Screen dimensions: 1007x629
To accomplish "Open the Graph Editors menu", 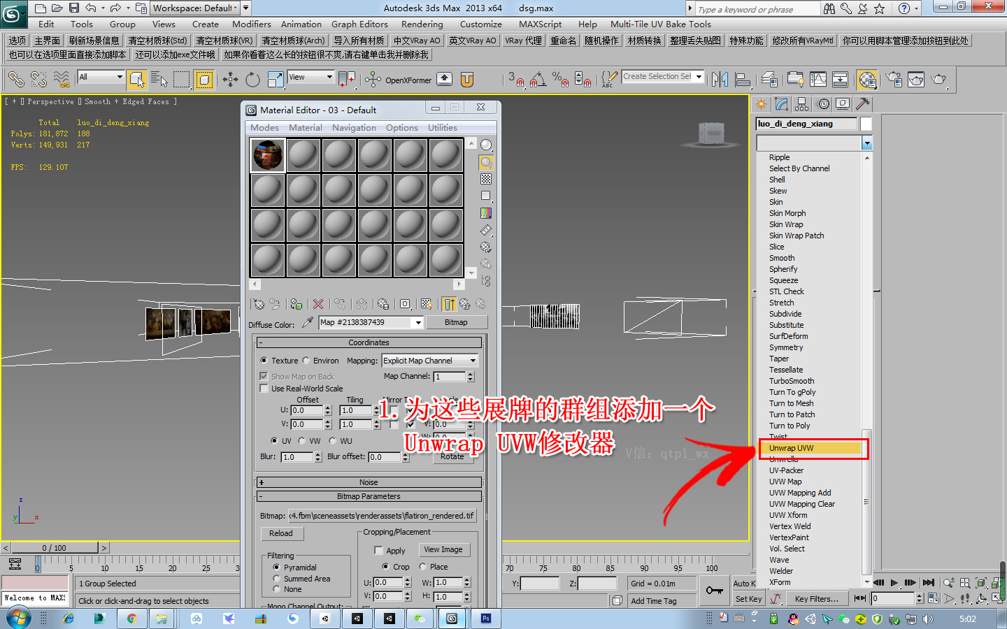I will point(359,24).
